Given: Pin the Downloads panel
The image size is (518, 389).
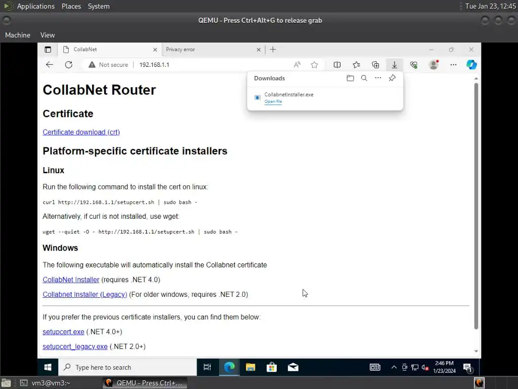Looking at the screenshot, I should (x=392, y=78).
